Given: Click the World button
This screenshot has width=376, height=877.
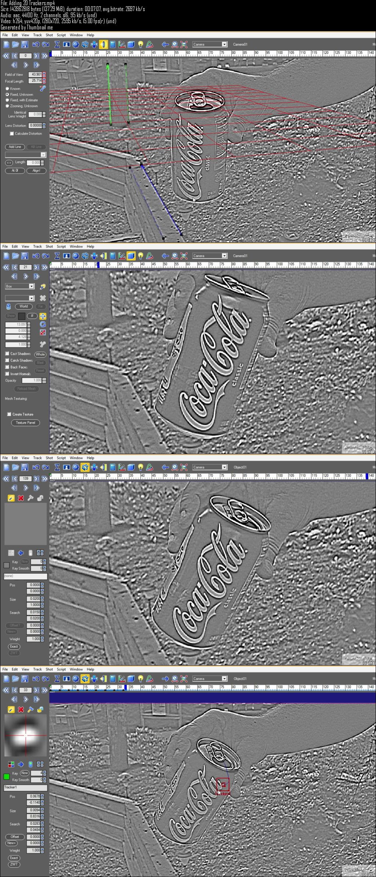Looking at the screenshot, I should (23, 306).
